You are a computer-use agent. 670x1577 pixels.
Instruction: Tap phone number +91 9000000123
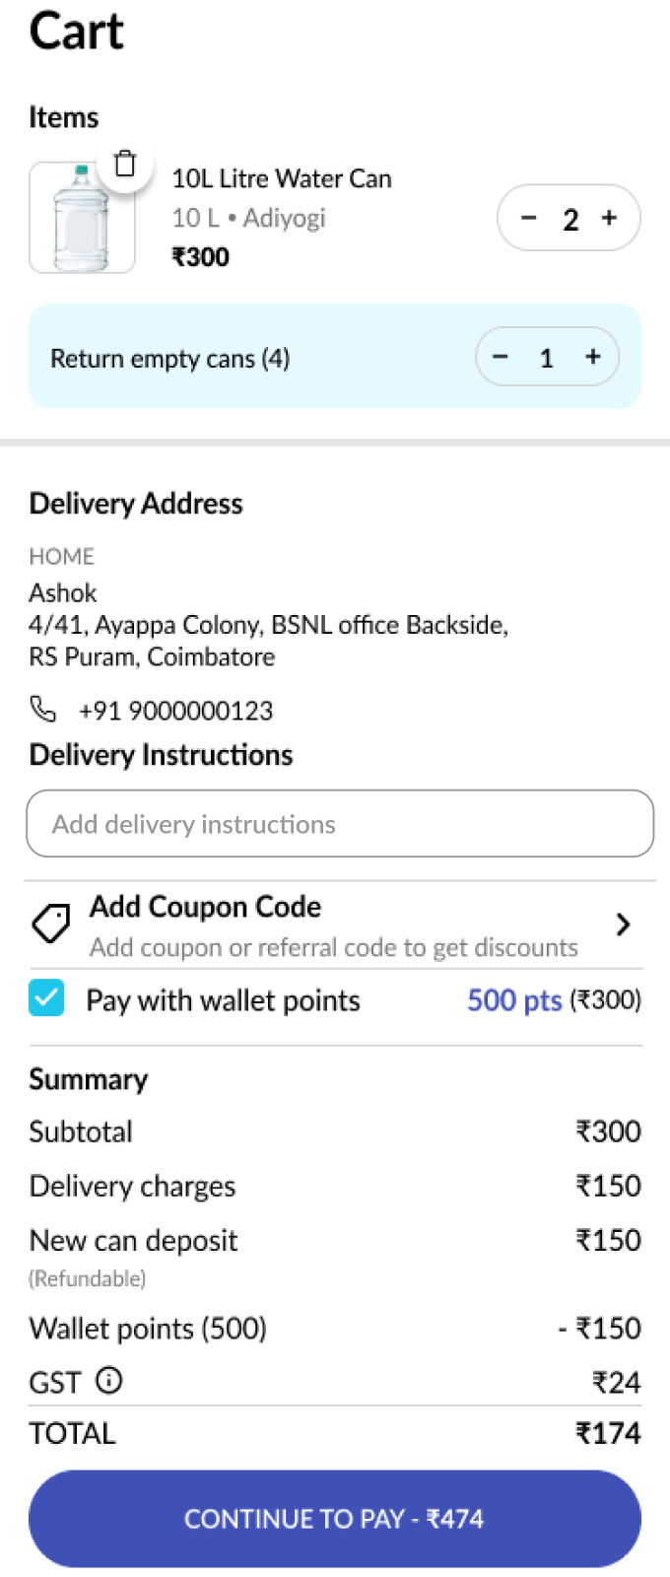tap(176, 711)
